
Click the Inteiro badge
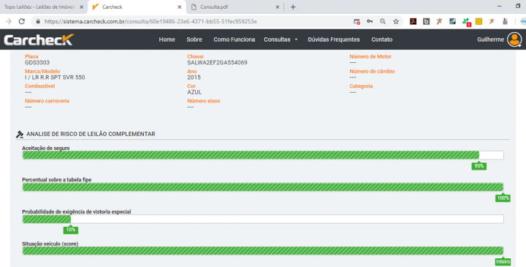pyautogui.click(x=503, y=262)
